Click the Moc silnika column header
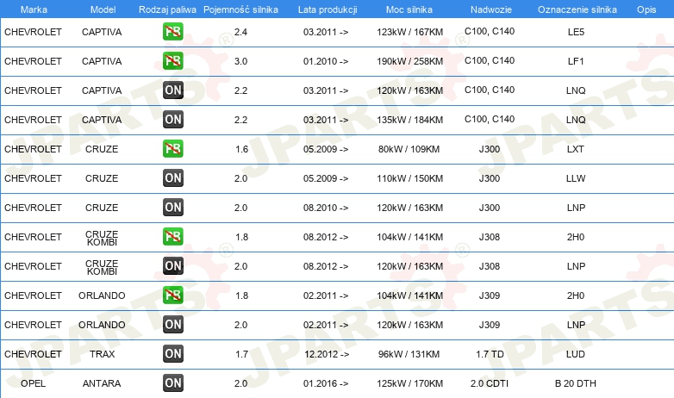The image size is (674, 398). [409, 9]
